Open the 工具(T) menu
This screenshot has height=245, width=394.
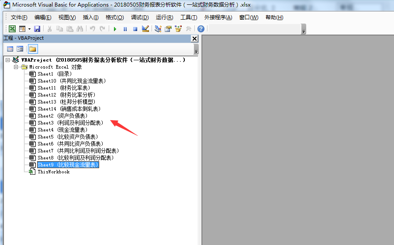point(189,17)
